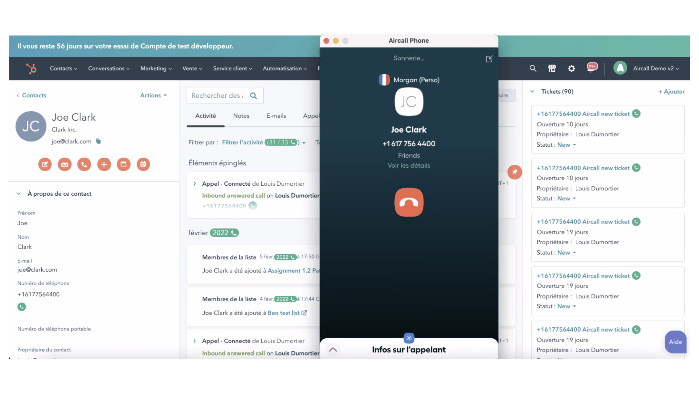
Task: Click the call contact phone icon
Action: [x=84, y=164]
